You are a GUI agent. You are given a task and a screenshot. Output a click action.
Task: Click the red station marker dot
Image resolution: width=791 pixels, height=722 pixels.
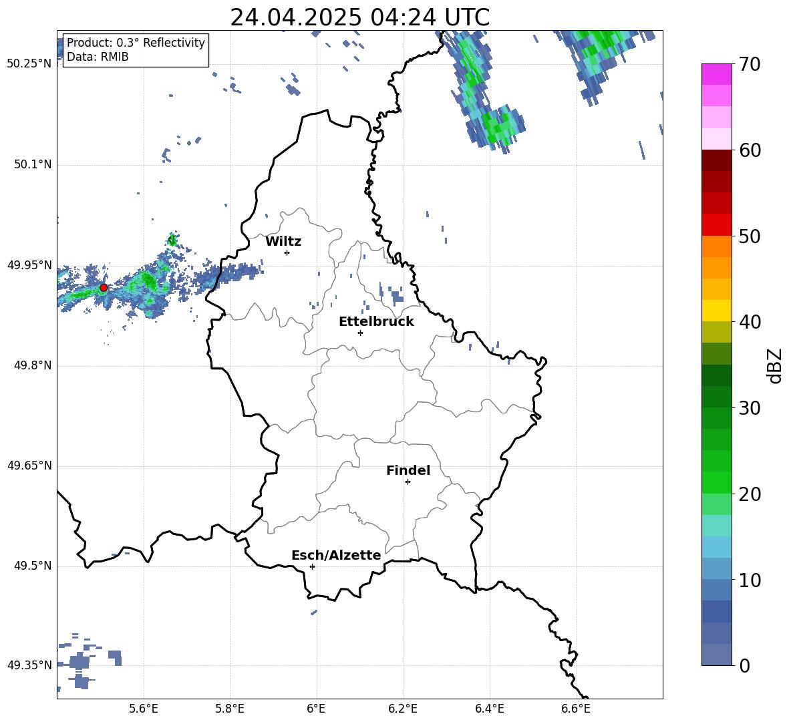[x=104, y=288]
